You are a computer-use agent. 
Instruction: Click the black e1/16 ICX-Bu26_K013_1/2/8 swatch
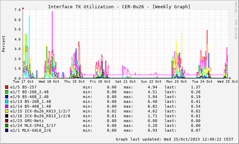[7, 116]
